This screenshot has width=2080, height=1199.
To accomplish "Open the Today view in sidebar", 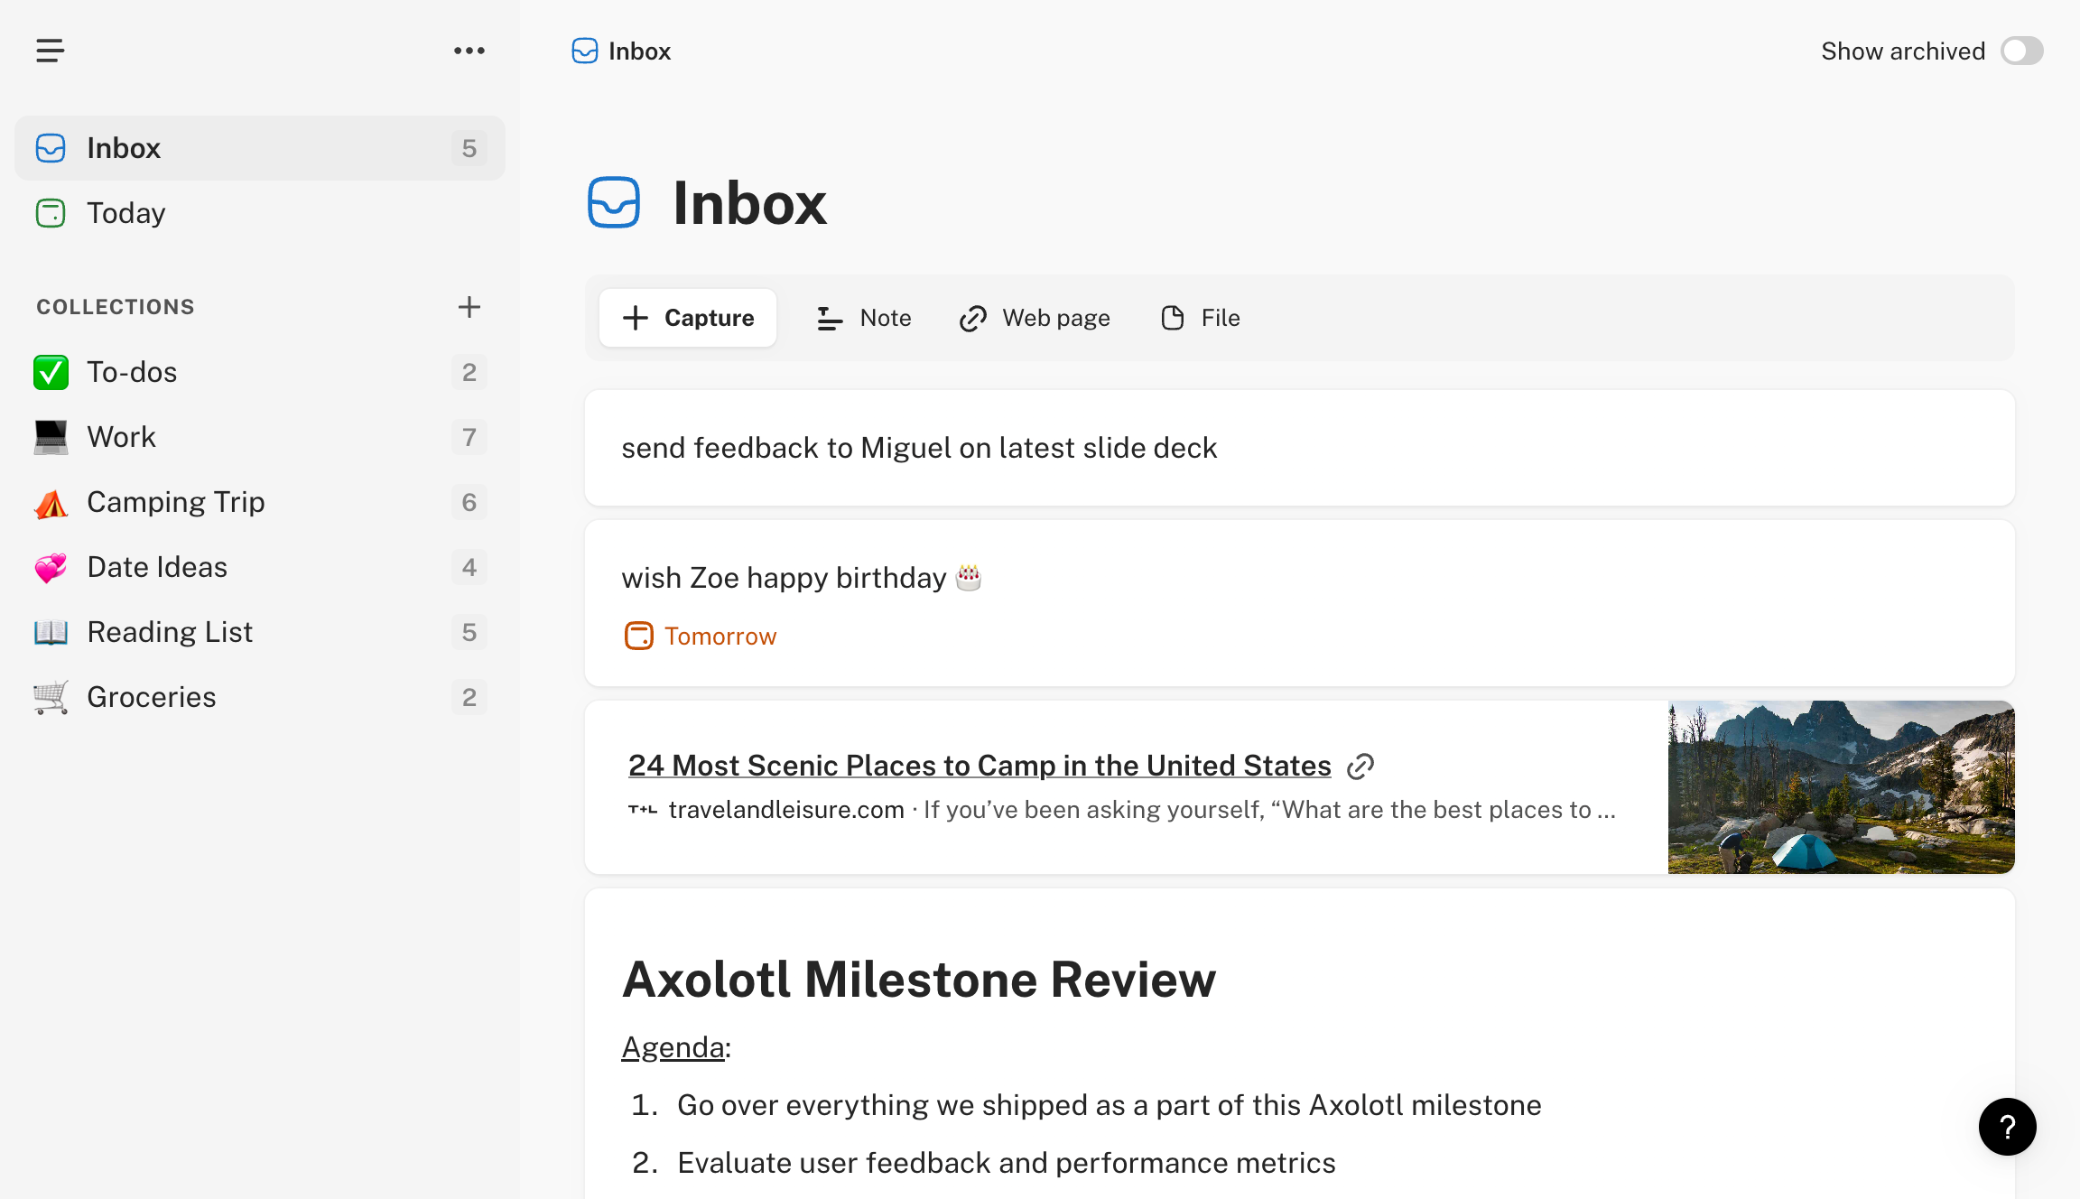I will click(126, 213).
